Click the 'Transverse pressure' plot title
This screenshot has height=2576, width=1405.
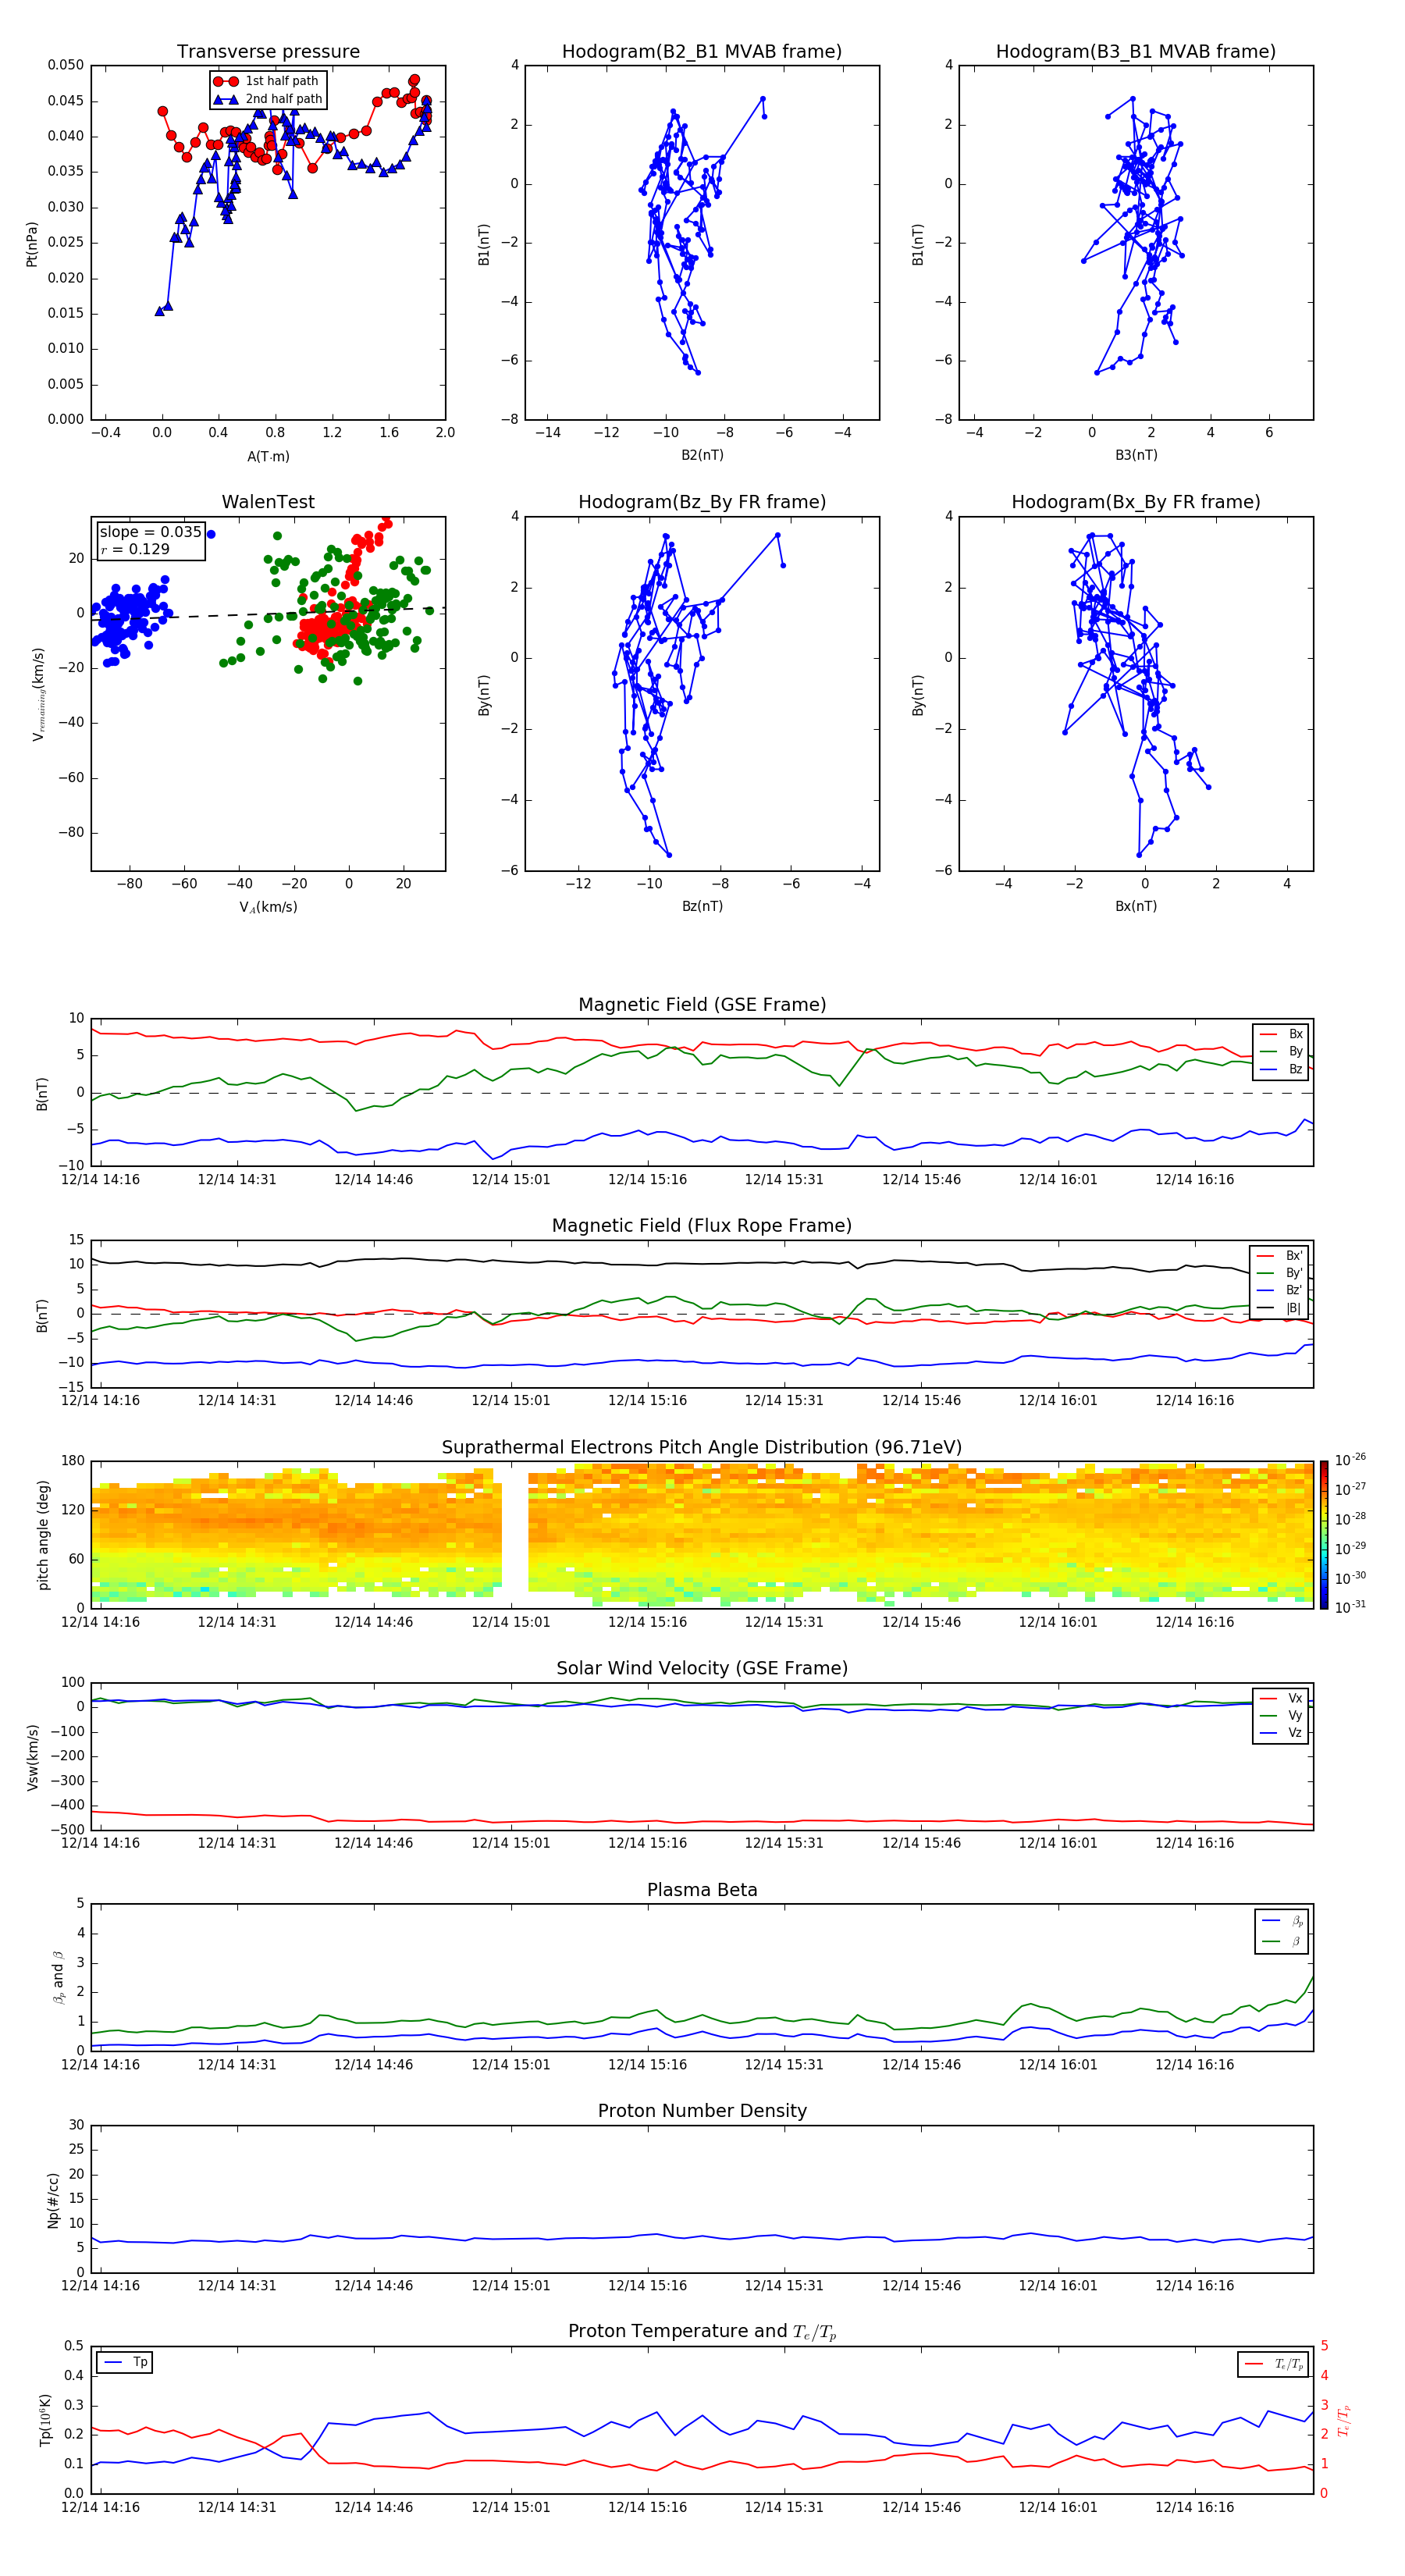click(268, 52)
